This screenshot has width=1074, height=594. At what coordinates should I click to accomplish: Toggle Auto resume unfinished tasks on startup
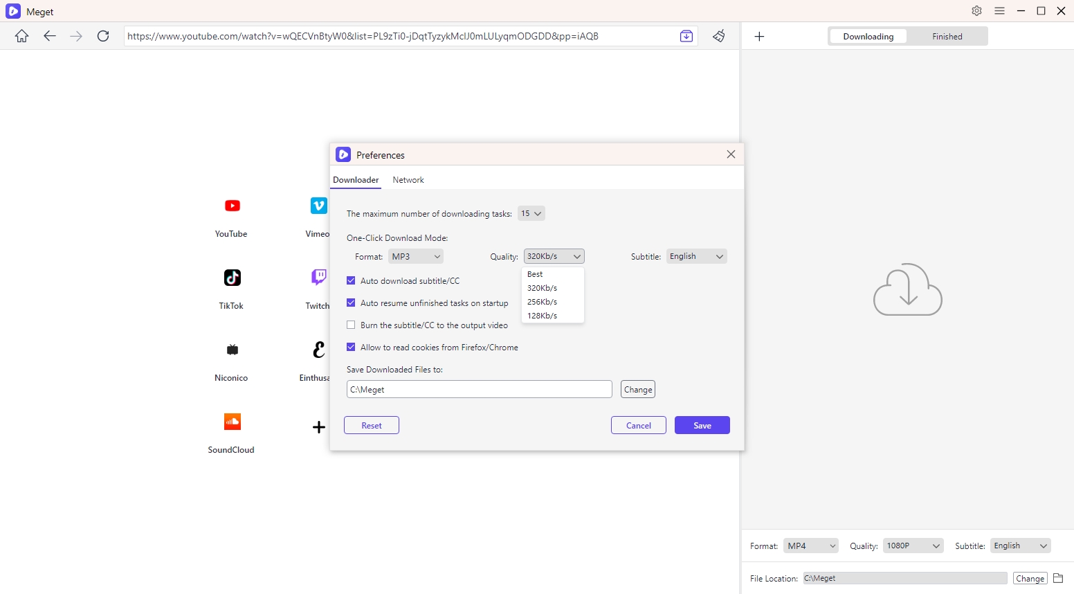click(x=351, y=303)
